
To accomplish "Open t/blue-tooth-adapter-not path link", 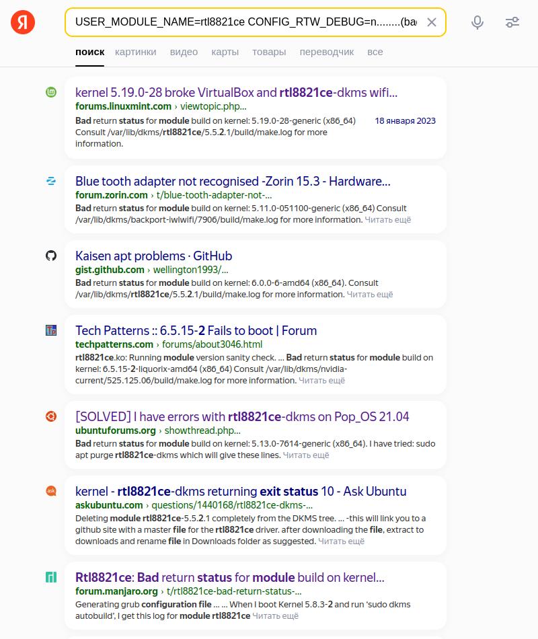I will click(214, 195).
